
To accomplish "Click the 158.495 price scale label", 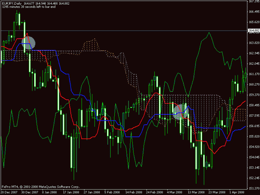I will coord(254,105).
